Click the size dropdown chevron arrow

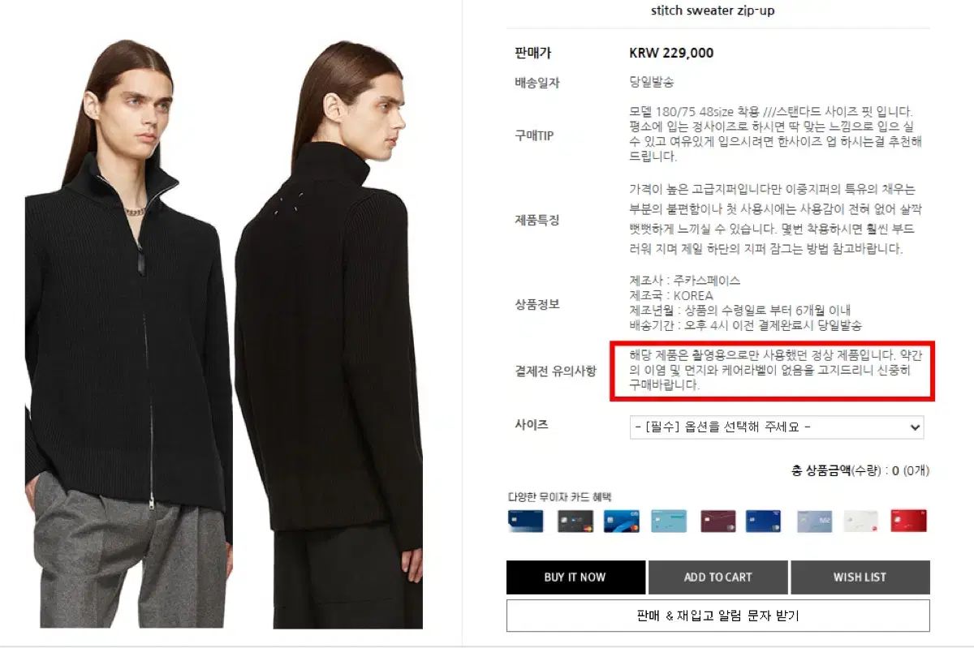915,427
